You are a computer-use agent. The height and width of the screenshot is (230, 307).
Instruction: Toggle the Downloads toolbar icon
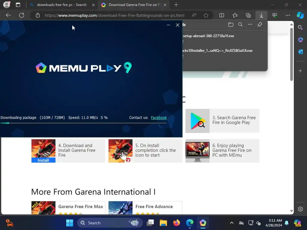tap(261, 15)
